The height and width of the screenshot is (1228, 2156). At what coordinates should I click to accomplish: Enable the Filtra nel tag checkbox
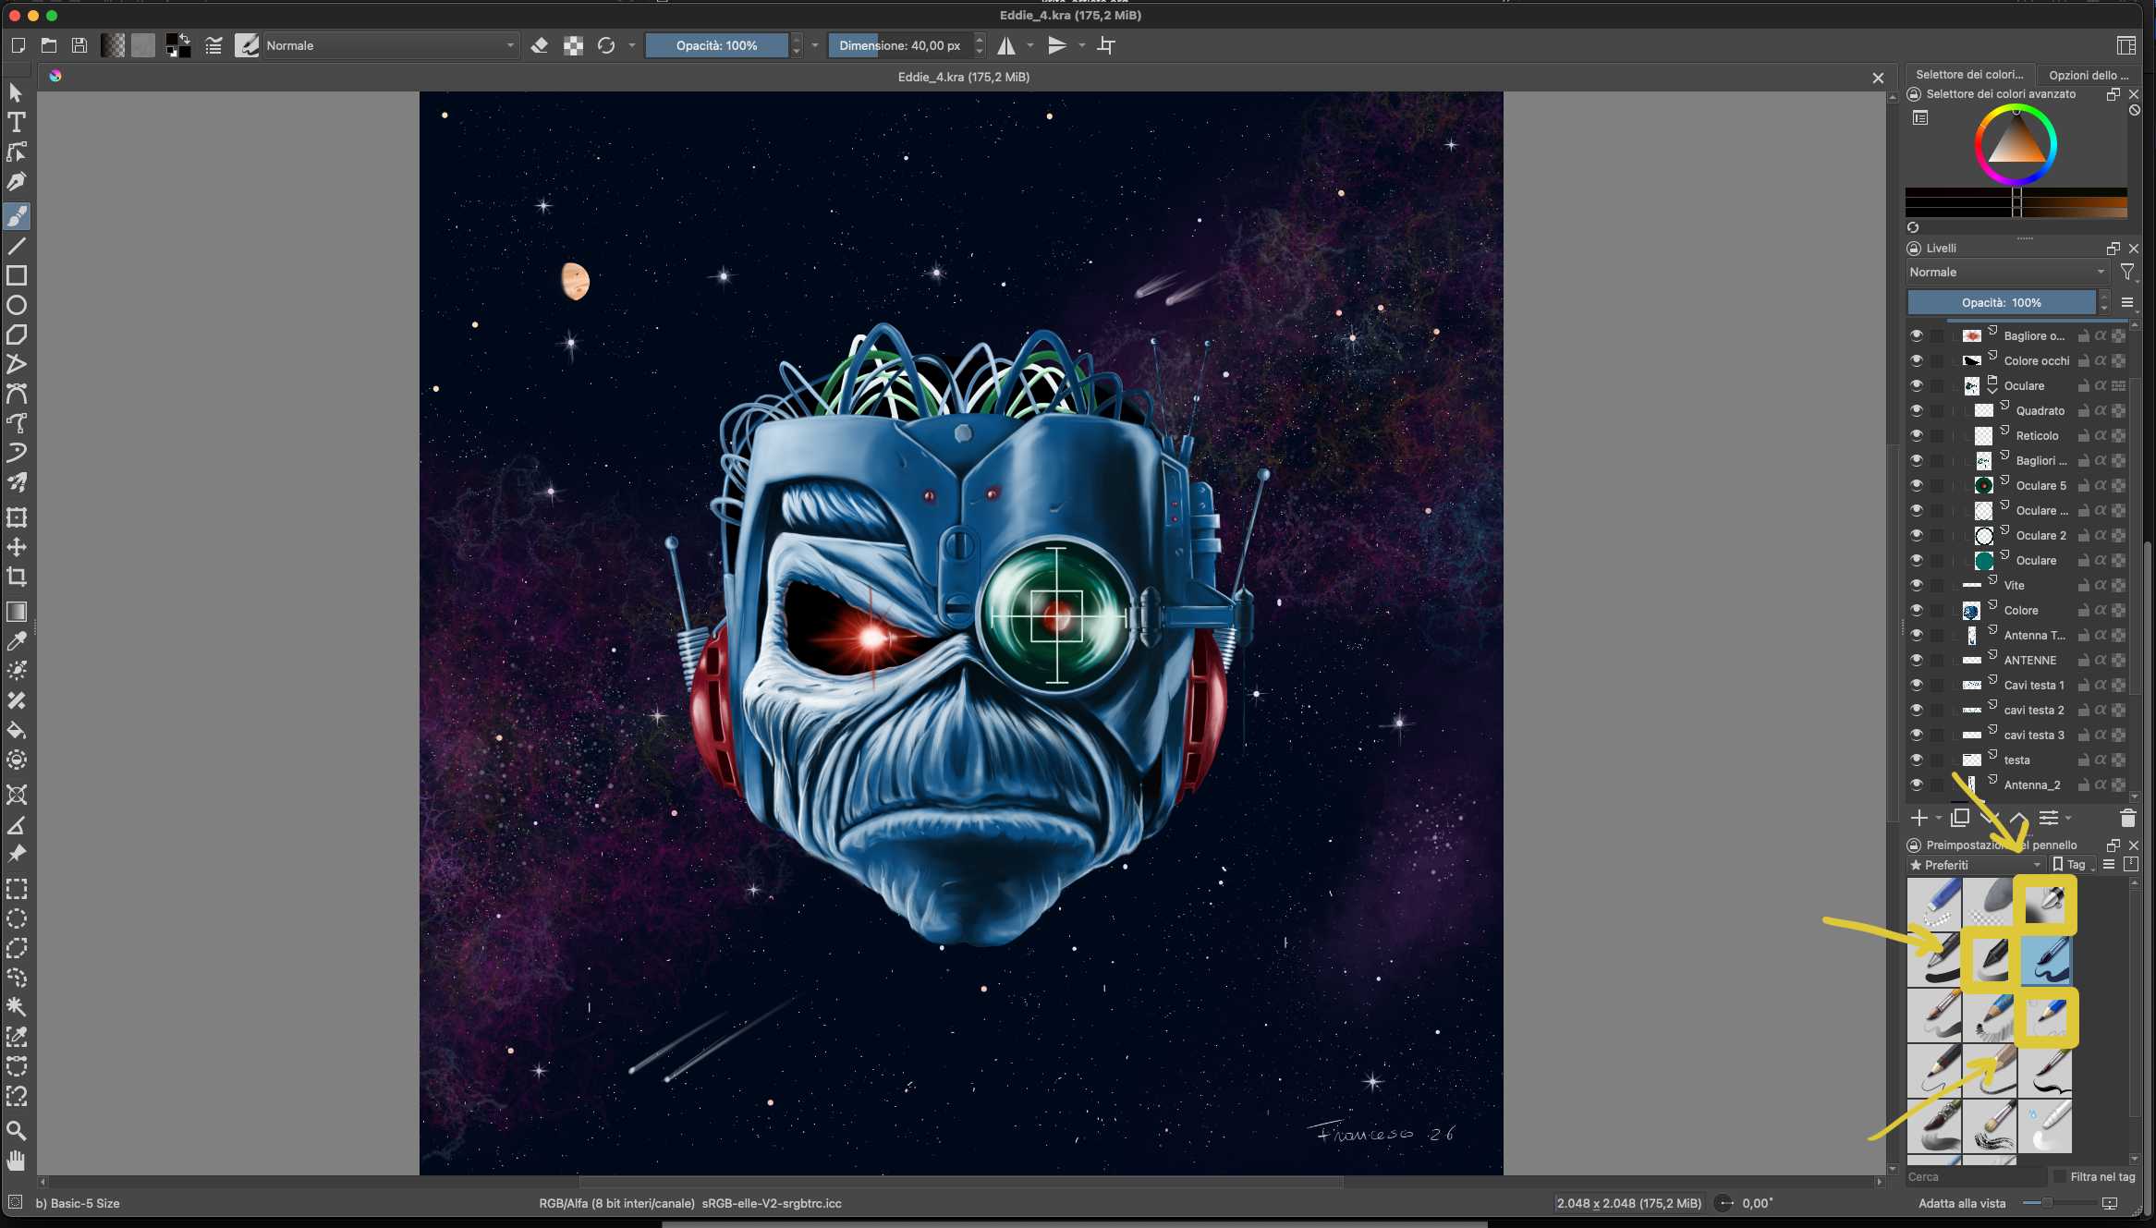(2059, 1176)
